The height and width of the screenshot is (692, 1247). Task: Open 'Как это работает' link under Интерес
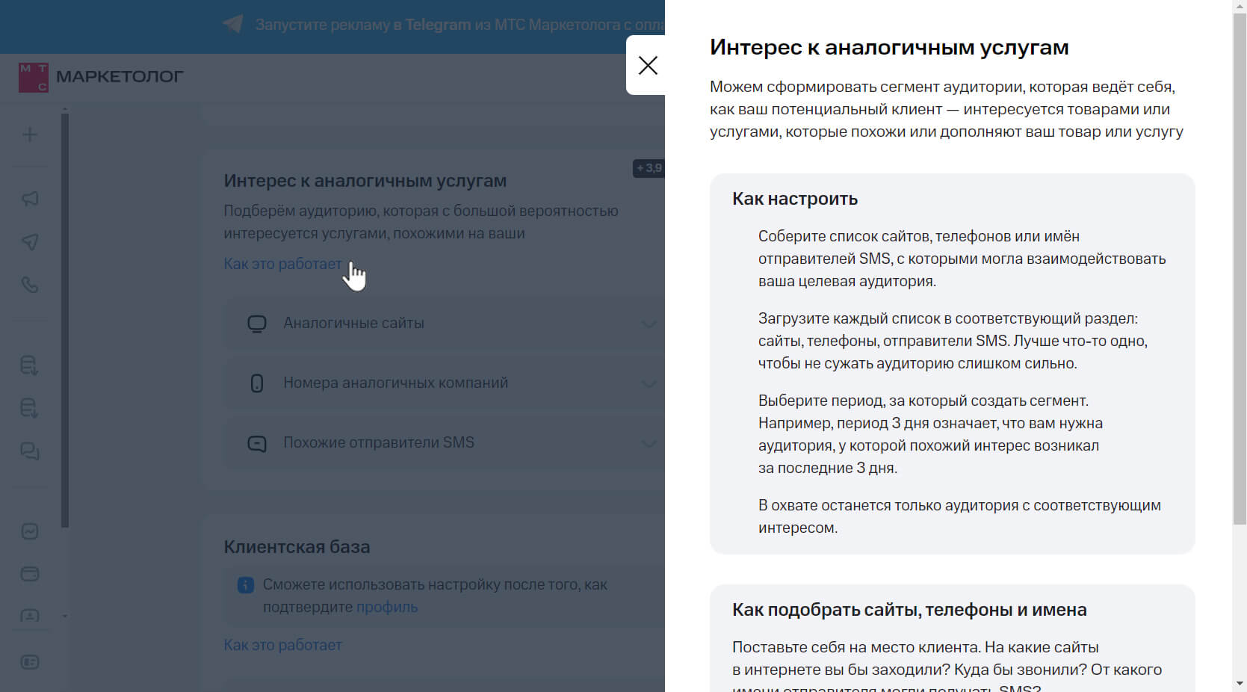(283, 264)
